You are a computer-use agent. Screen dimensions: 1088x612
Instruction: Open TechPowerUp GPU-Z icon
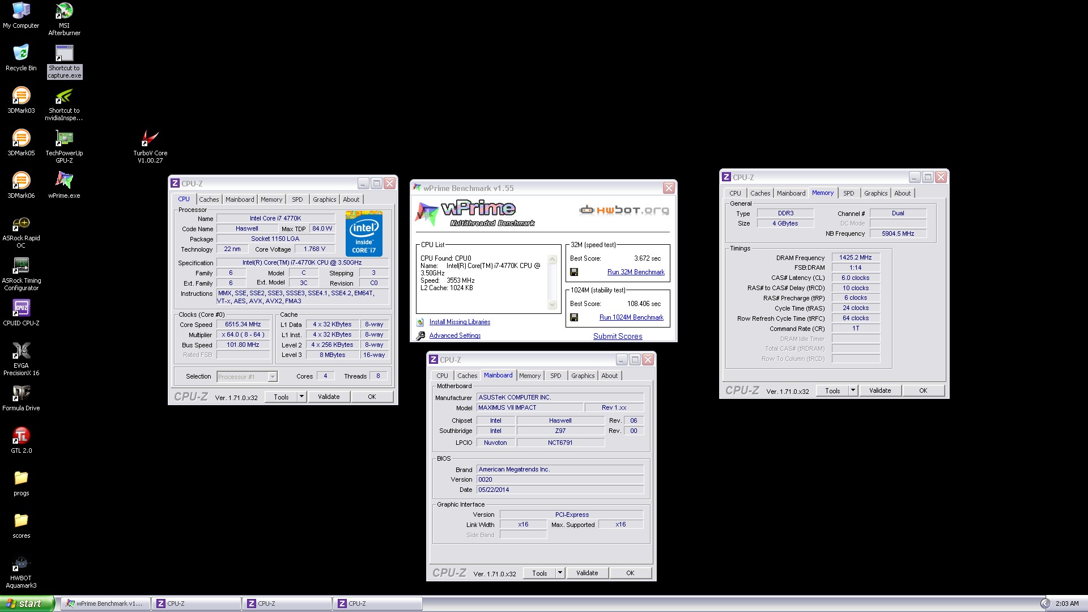64,146
